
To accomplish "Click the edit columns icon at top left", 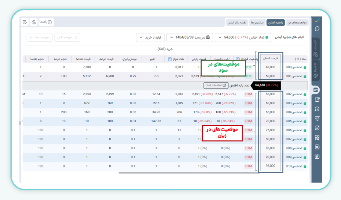I will pyautogui.click(x=25, y=22).
